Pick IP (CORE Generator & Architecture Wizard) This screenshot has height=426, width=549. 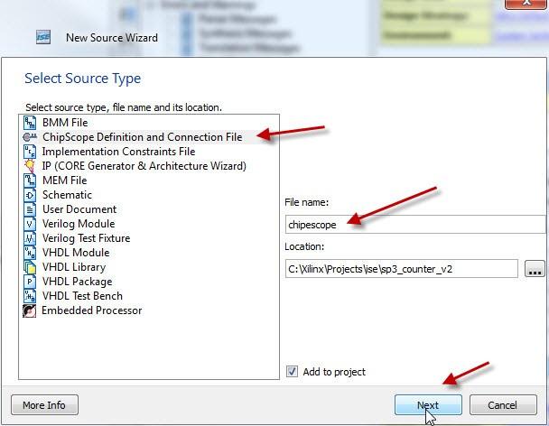(x=144, y=166)
